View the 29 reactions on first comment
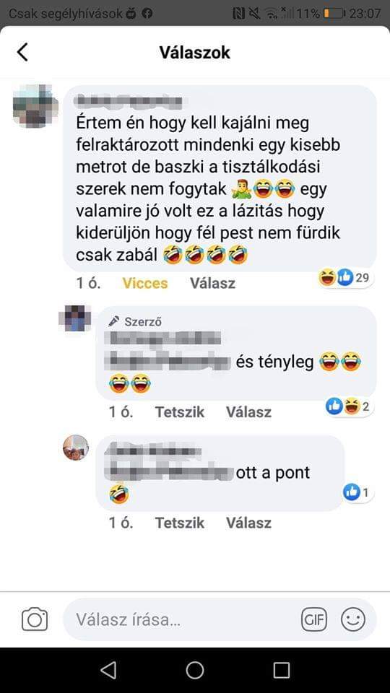 click(345, 277)
